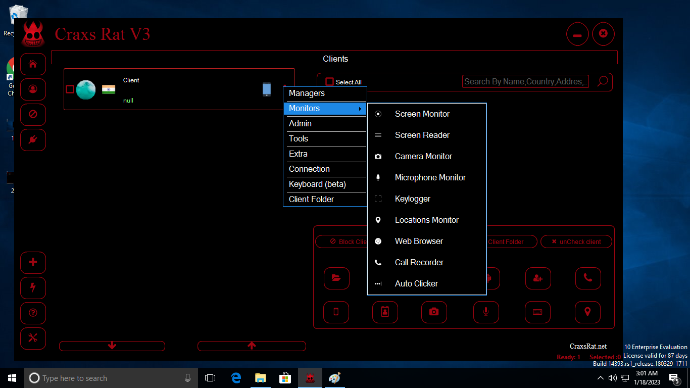Click the taskbar search box

111,378
